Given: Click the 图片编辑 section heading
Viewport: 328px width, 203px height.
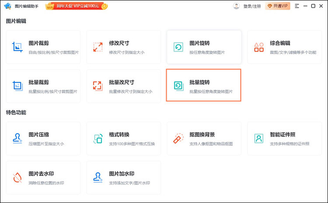Looking at the screenshot, I should pos(16,21).
